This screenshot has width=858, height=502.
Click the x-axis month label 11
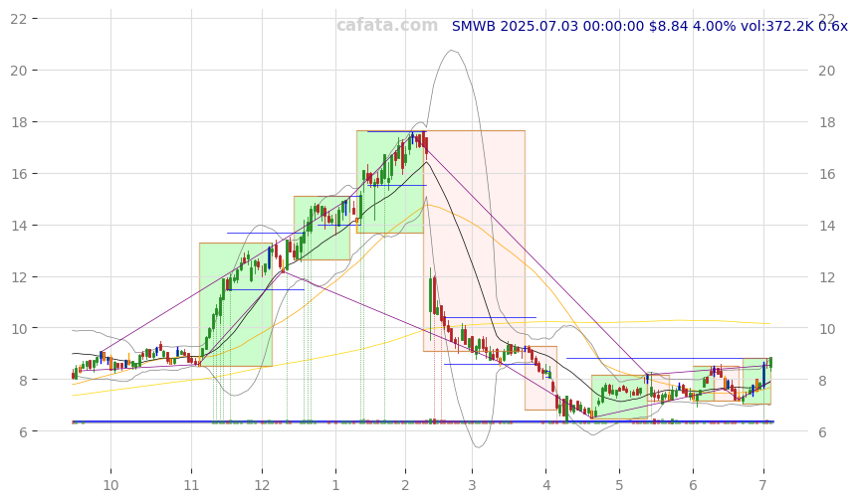191,486
